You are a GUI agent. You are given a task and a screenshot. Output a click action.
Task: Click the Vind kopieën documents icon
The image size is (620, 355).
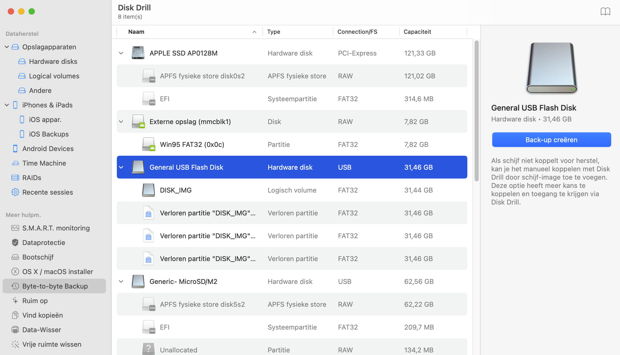[15, 315]
